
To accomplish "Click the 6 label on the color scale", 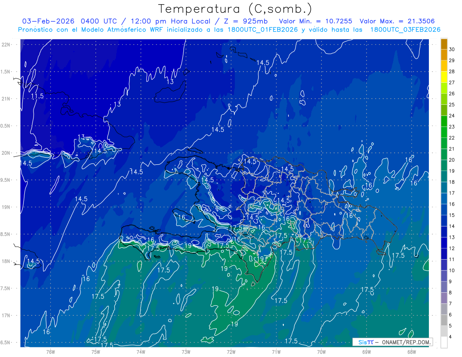I will click(451, 315).
